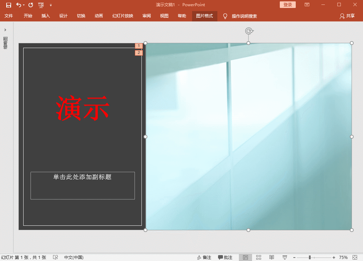Start slideshow from beginning icon
Image resolution: width=363 pixels, height=261 pixels.
tap(41, 5)
